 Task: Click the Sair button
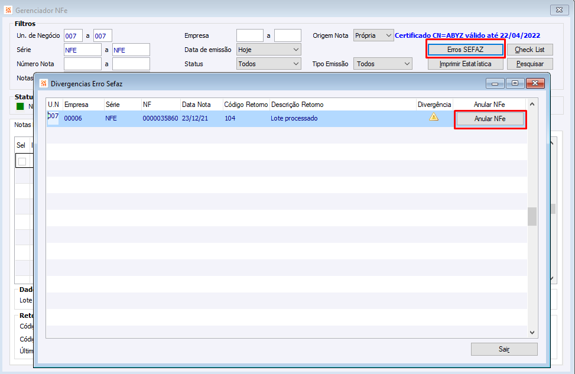[x=504, y=349]
